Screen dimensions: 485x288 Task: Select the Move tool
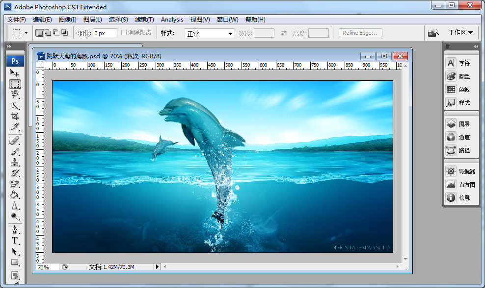[x=15, y=73]
